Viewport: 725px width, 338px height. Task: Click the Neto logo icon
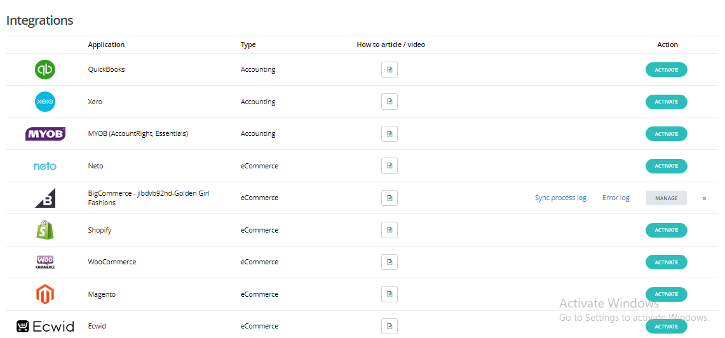click(x=45, y=166)
